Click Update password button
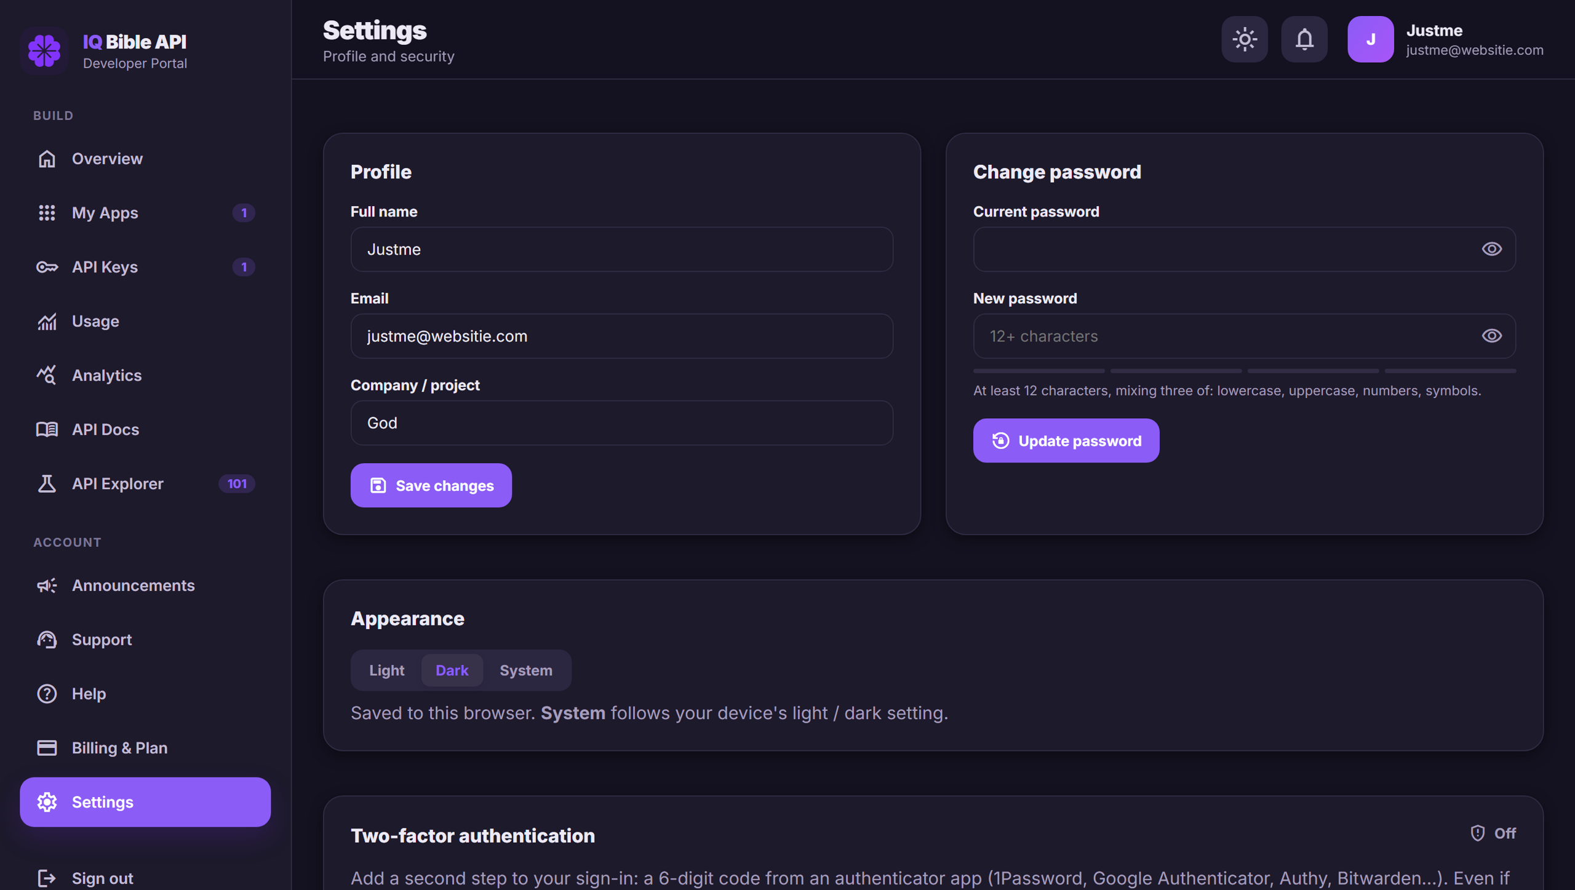Viewport: 1575px width, 890px height. [x=1066, y=440]
